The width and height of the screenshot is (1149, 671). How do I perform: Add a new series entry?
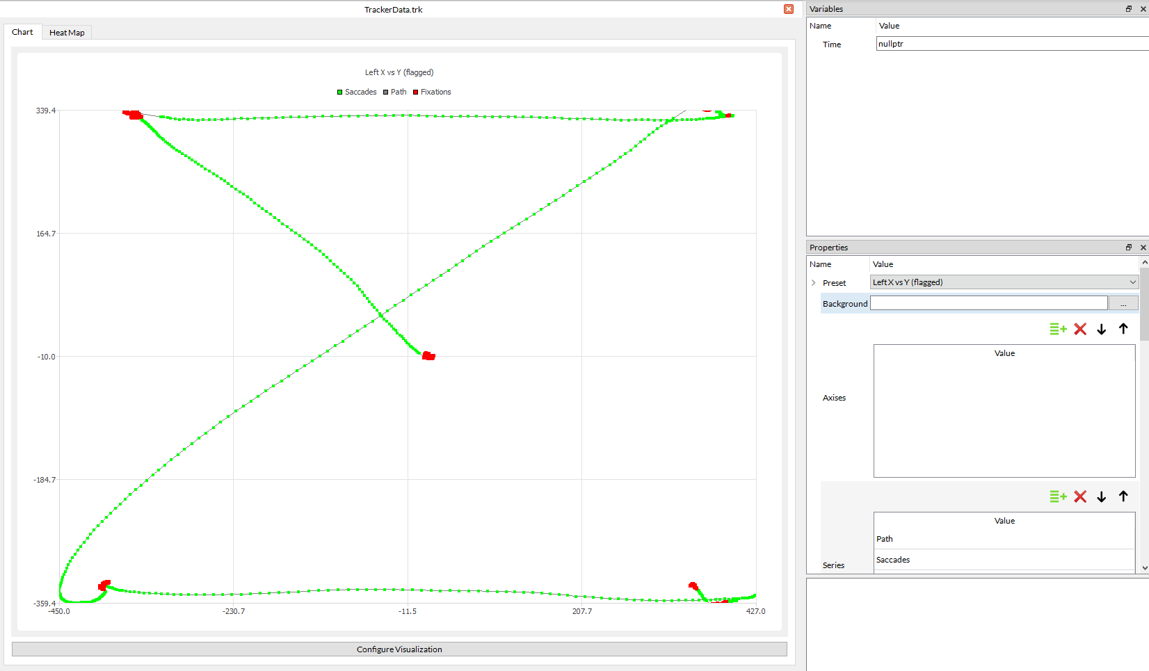click(x=1058, y=496)
